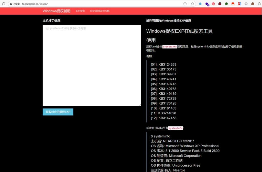Open the red square two-dot extension icon

[x=233, y=4]
